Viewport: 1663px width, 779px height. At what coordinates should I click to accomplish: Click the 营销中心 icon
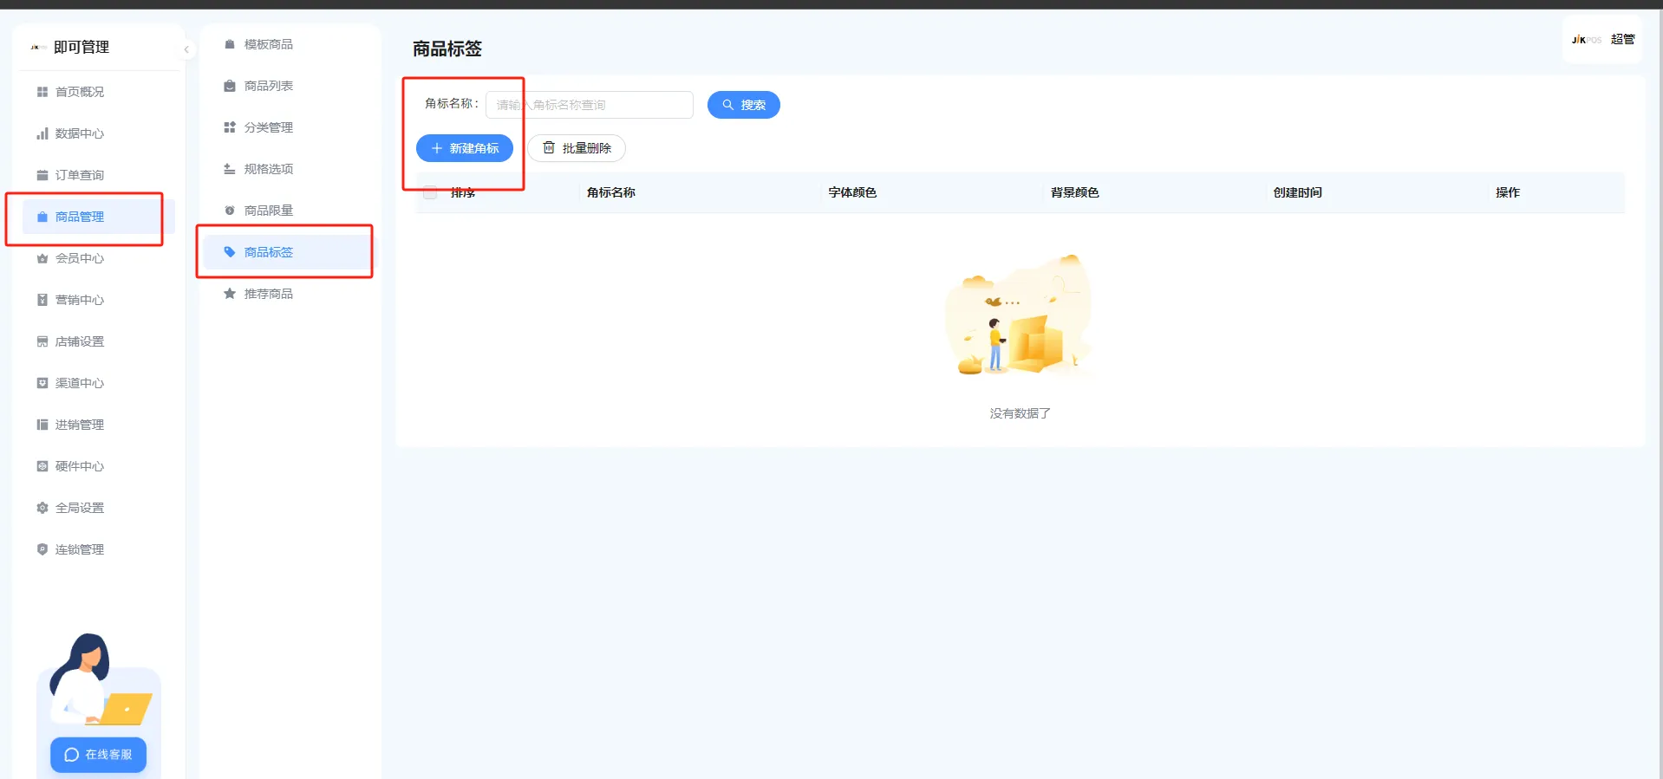42,300
